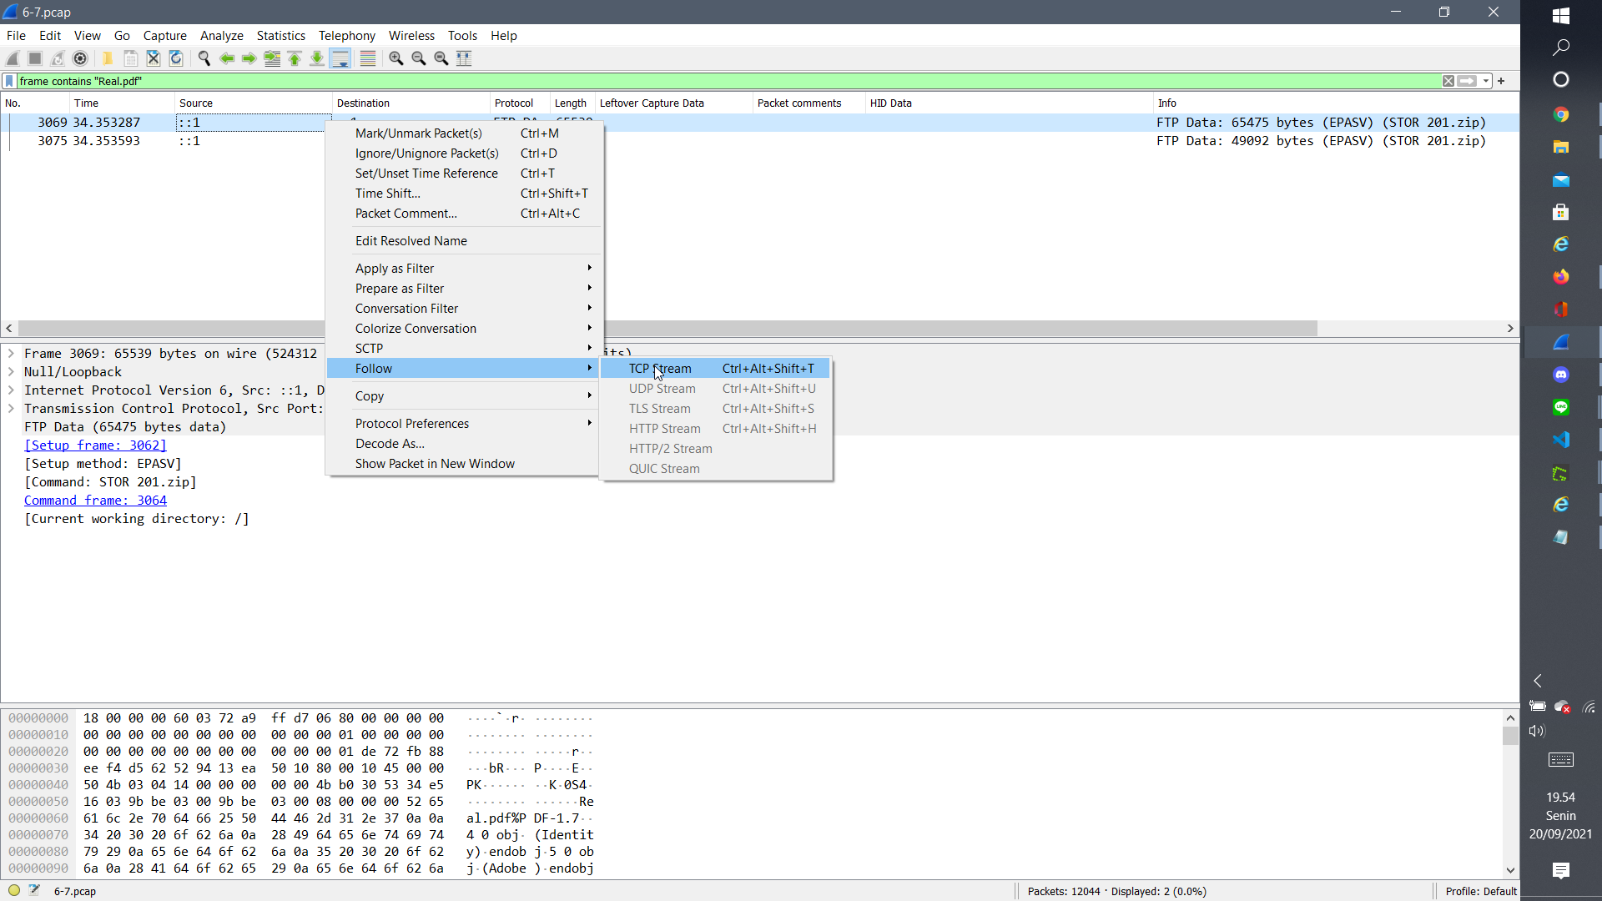Apply the display filter arrow button

point(1467,81)
